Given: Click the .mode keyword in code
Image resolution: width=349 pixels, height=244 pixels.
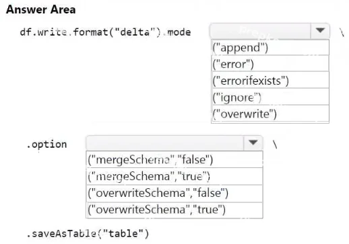Looking at the screenshot, I should (177, 32).
